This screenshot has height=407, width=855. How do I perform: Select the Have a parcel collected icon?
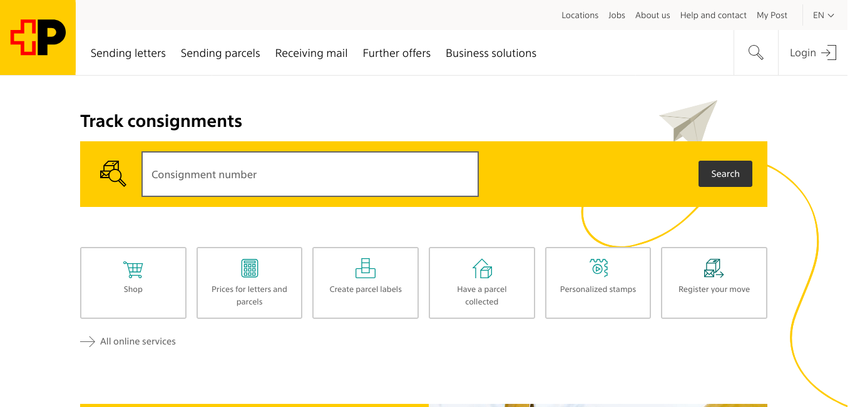pos(482,269)
